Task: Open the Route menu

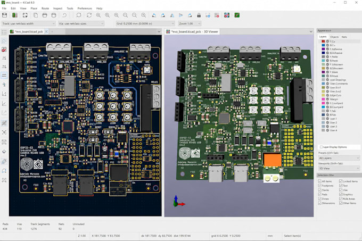Action: [45, 9]
